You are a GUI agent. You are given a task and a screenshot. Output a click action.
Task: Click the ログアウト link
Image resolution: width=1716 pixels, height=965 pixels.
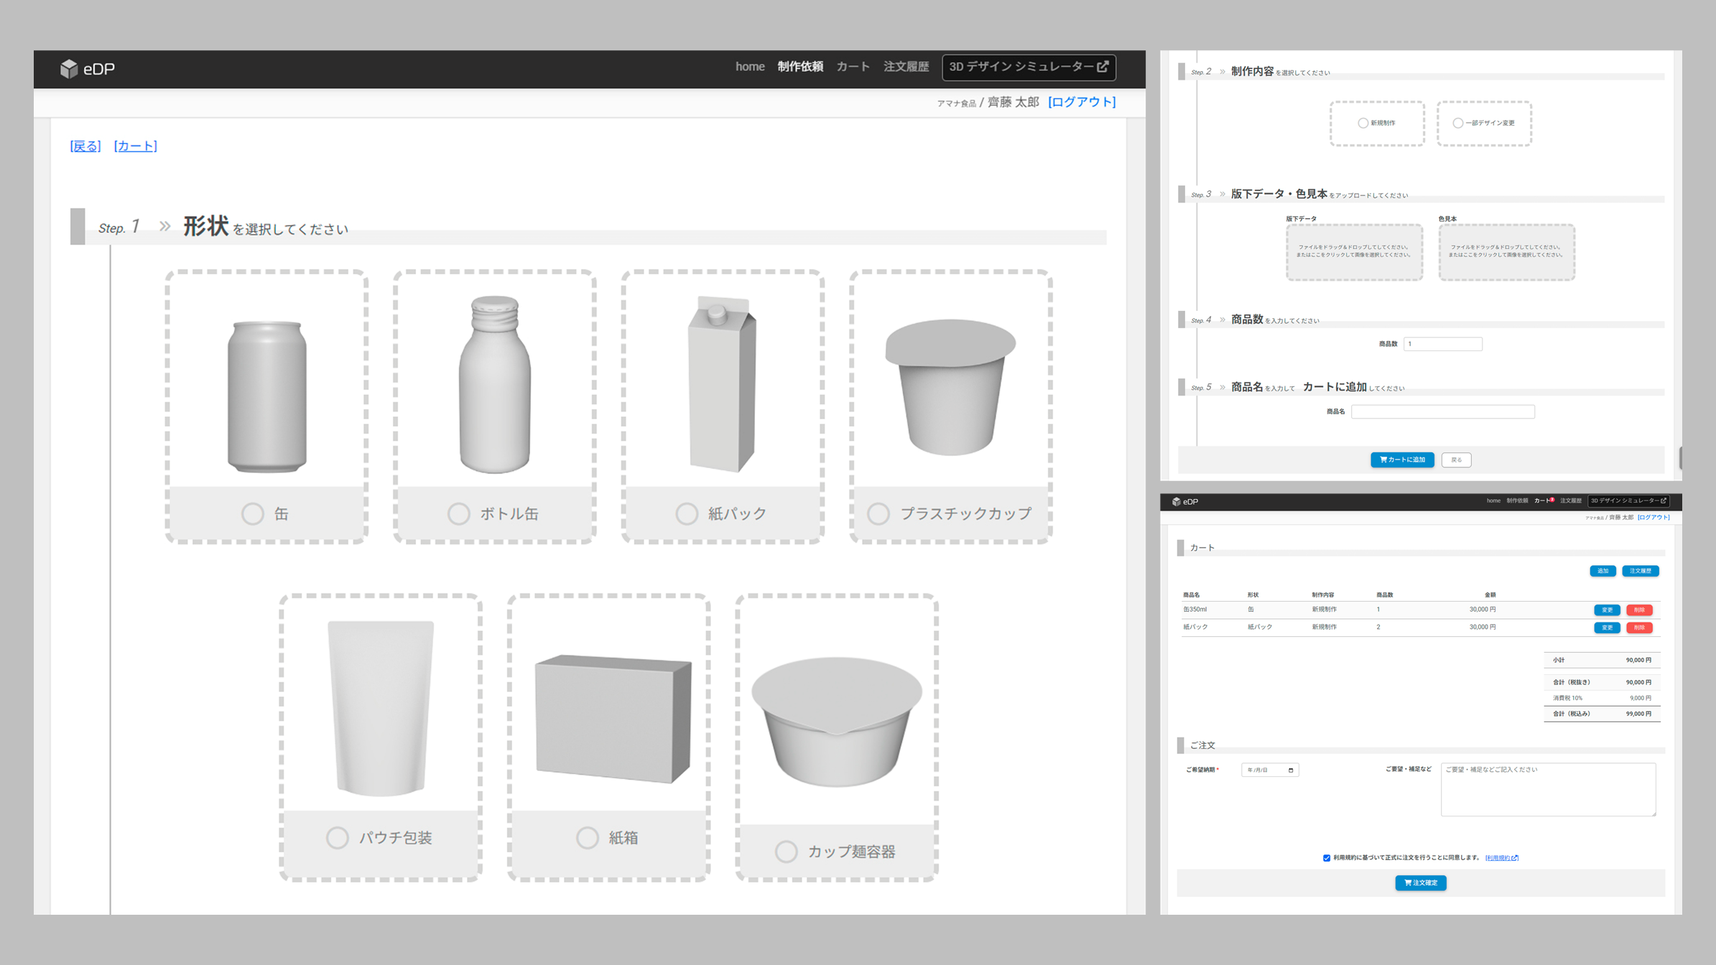(x=1081, y=102)
